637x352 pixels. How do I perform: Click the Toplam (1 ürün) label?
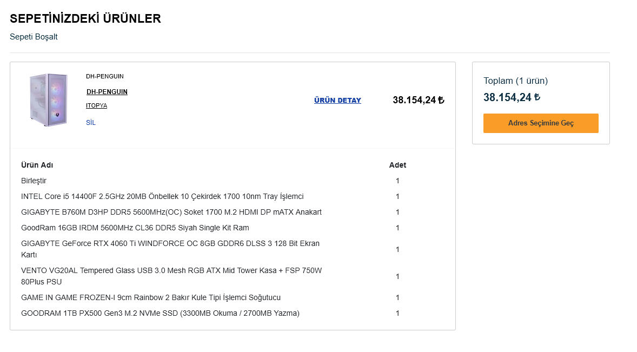[x=515, y=81]
